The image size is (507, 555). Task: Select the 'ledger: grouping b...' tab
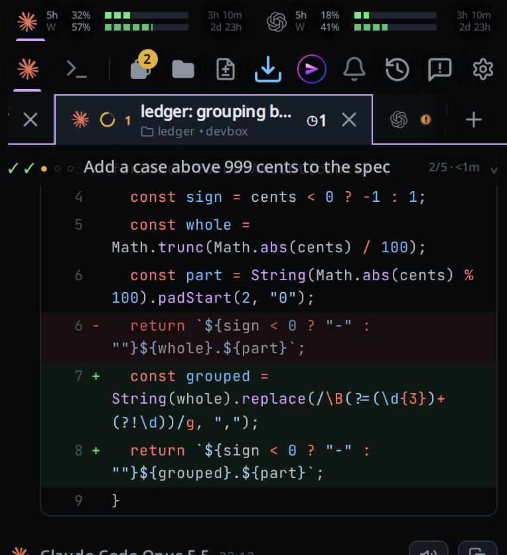pyautogui.click(x=214, y=119)
